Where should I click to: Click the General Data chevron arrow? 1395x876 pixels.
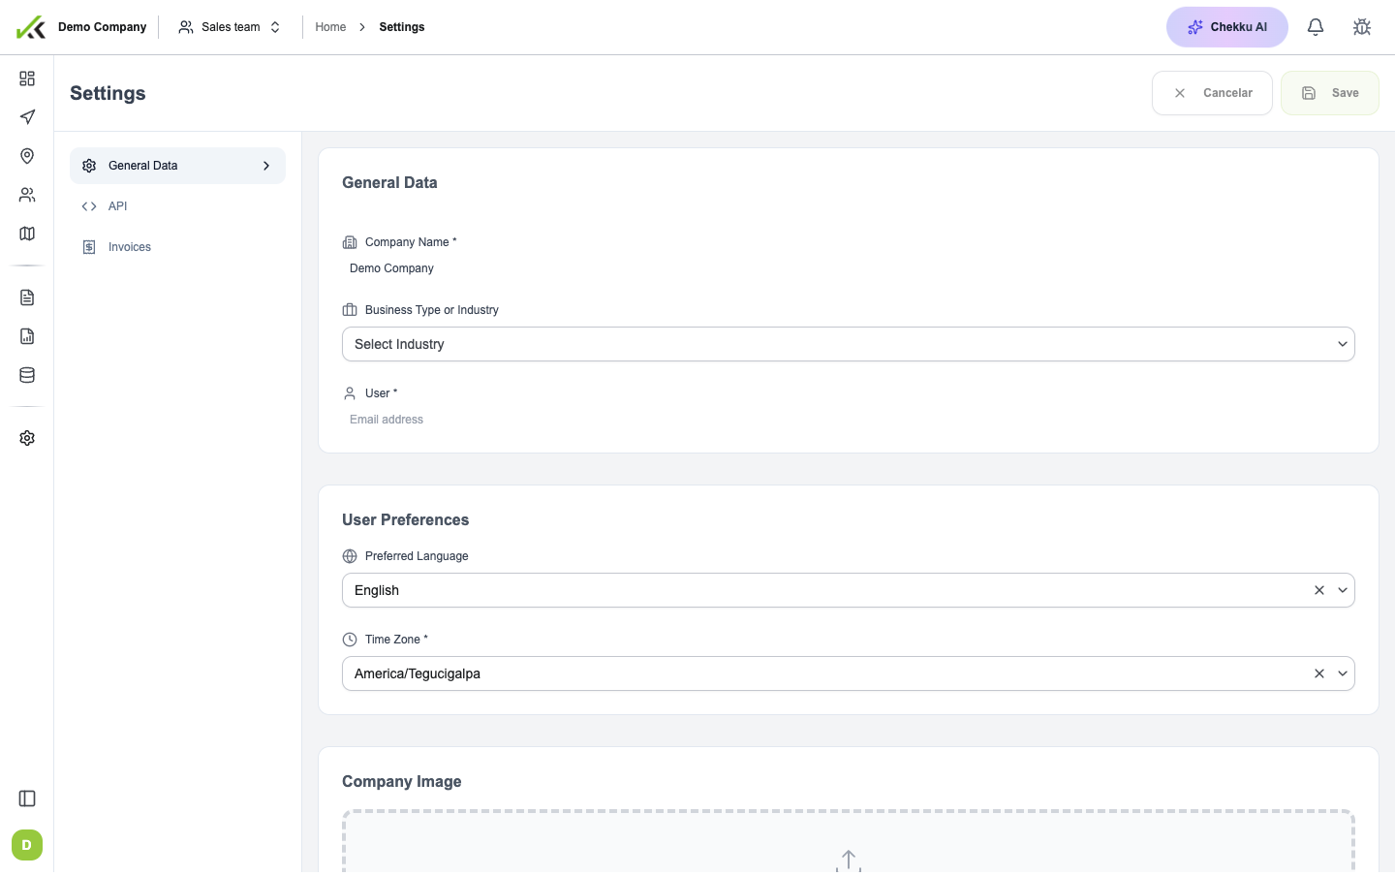[x=266, y=166]
